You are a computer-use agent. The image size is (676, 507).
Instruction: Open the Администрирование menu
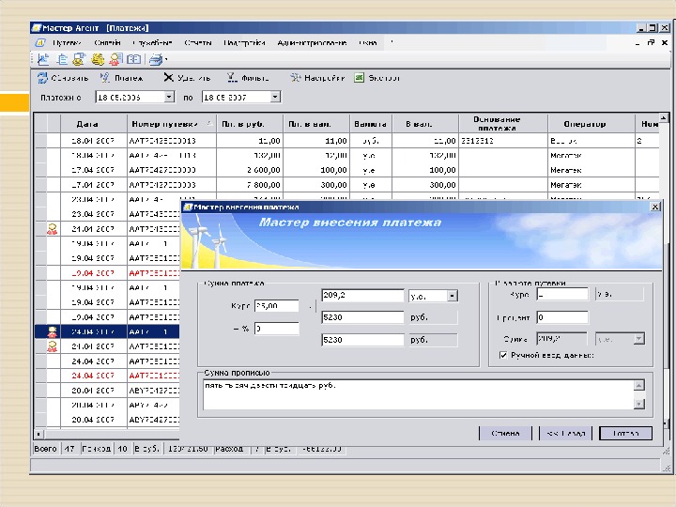point(311,42)
